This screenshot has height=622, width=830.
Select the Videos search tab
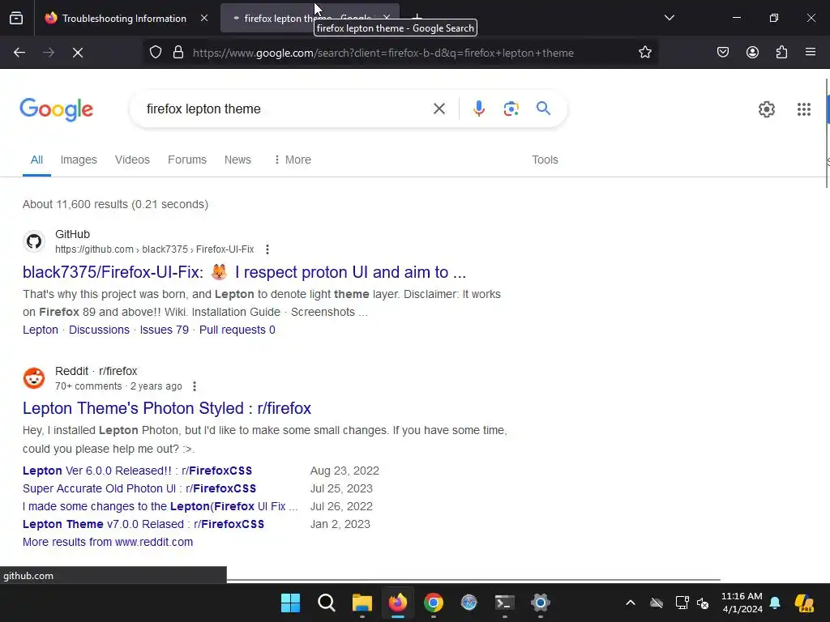132,160
